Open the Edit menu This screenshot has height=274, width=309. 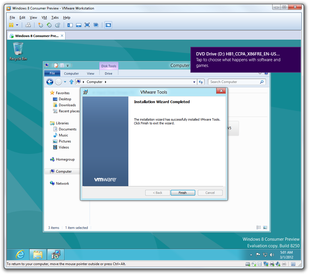pos(22,18)
